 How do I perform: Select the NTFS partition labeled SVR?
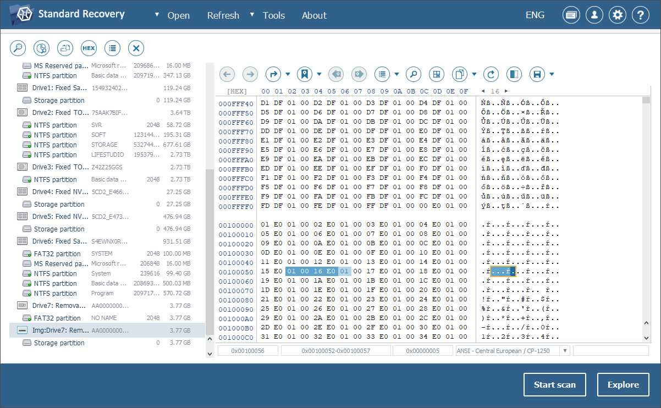pyautogui.click(x=107, y=125)
